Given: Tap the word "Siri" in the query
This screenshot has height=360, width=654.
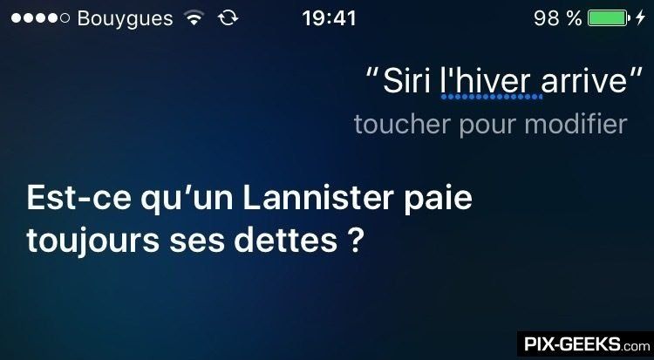Looking at the screenshot, I should click(x=406, y=81).
